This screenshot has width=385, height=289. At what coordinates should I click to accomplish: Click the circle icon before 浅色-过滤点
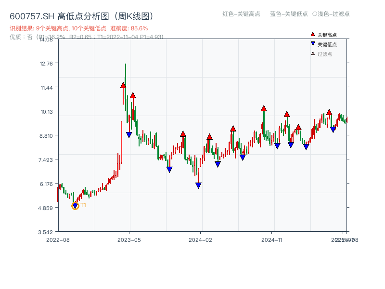tap(315, 14)
